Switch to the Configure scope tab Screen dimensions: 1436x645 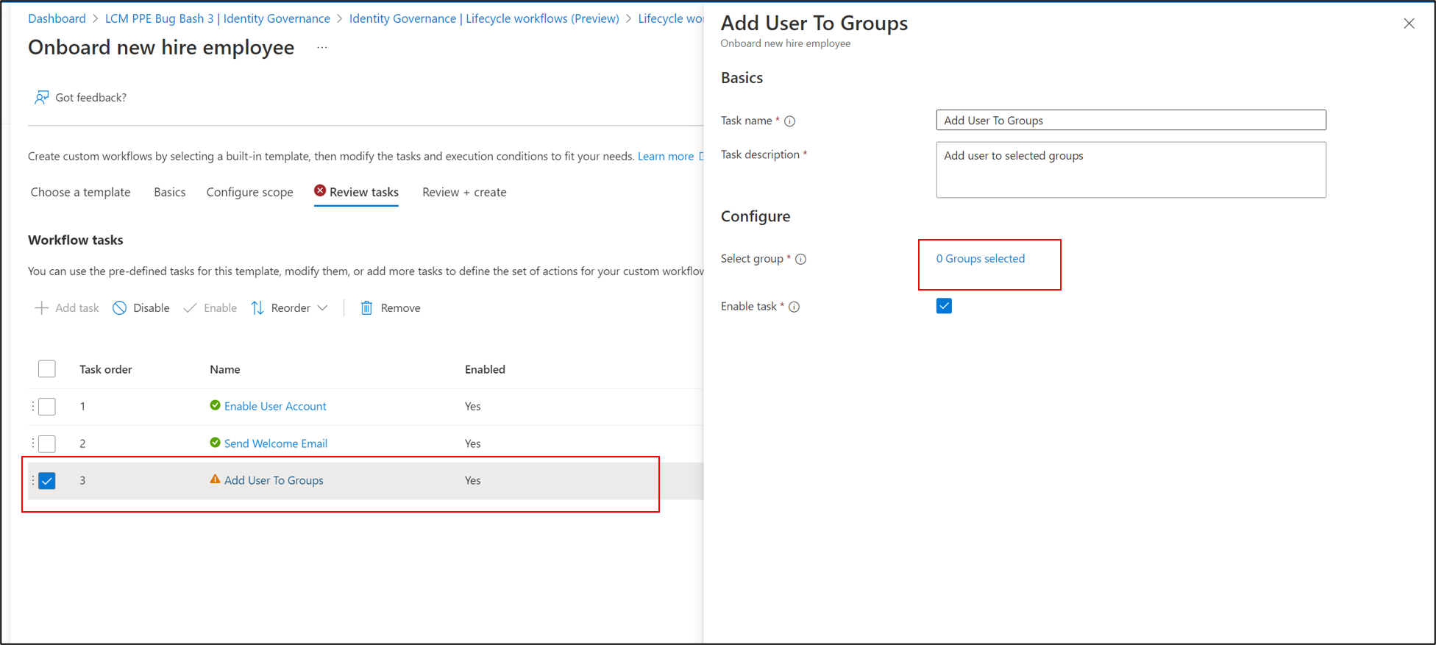tap(249, 192)
